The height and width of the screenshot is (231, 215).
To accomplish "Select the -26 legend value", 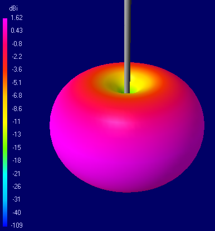I will click(x=17, y=187).
